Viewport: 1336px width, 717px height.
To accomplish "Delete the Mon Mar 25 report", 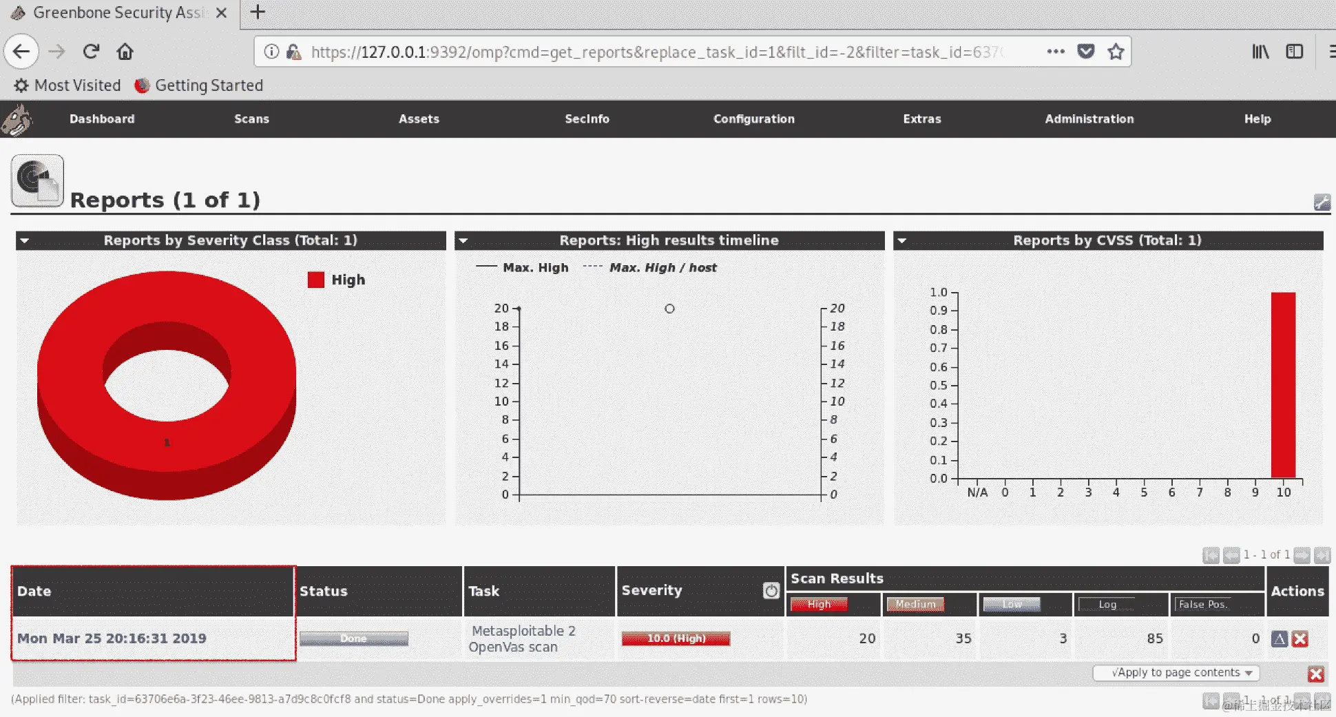I will tap(1300, 638).
